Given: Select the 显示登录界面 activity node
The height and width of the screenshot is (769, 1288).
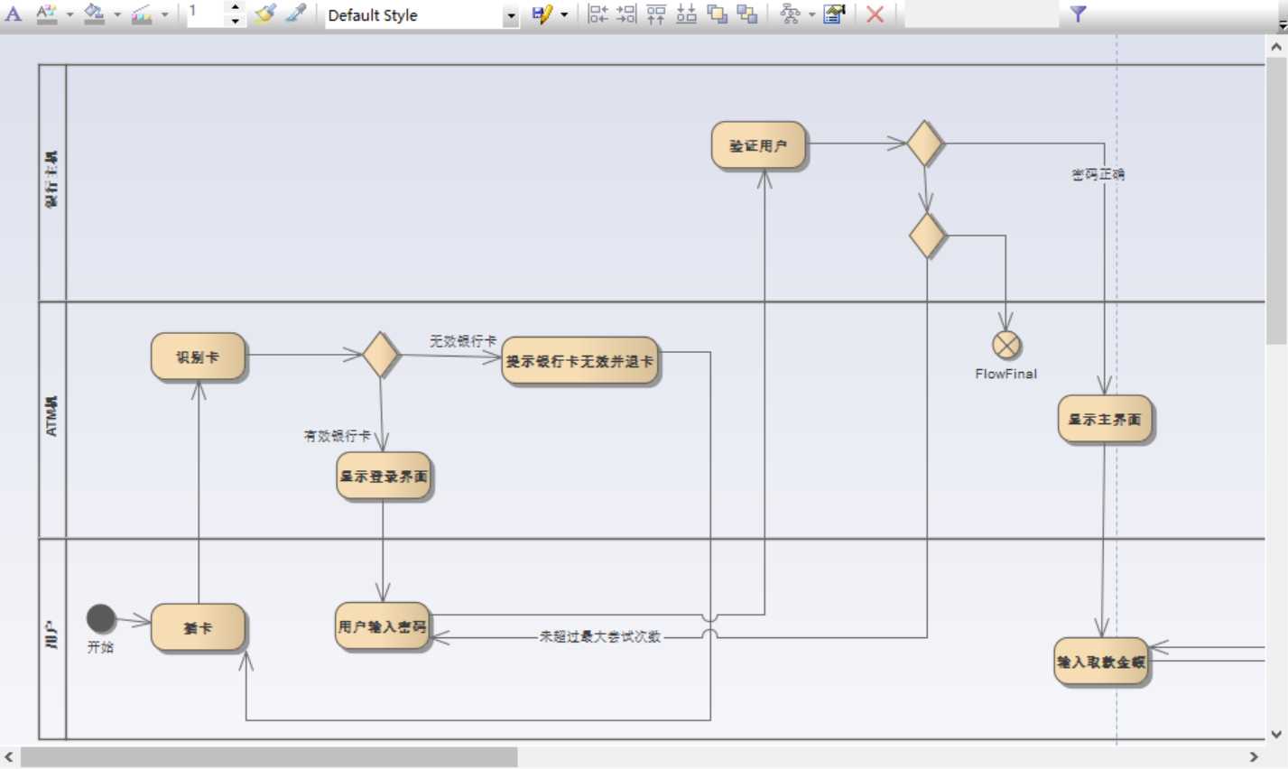Looking at the screenshot, I should (384, 476).
